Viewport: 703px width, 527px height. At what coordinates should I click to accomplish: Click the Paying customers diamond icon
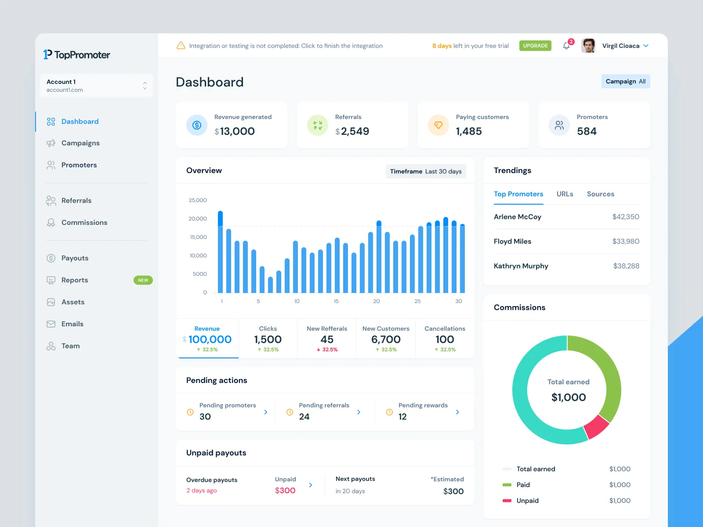coord(438,125)
